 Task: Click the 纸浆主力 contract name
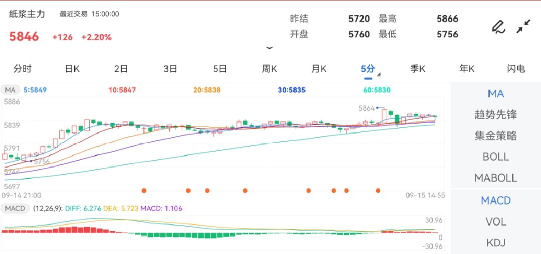27,14
